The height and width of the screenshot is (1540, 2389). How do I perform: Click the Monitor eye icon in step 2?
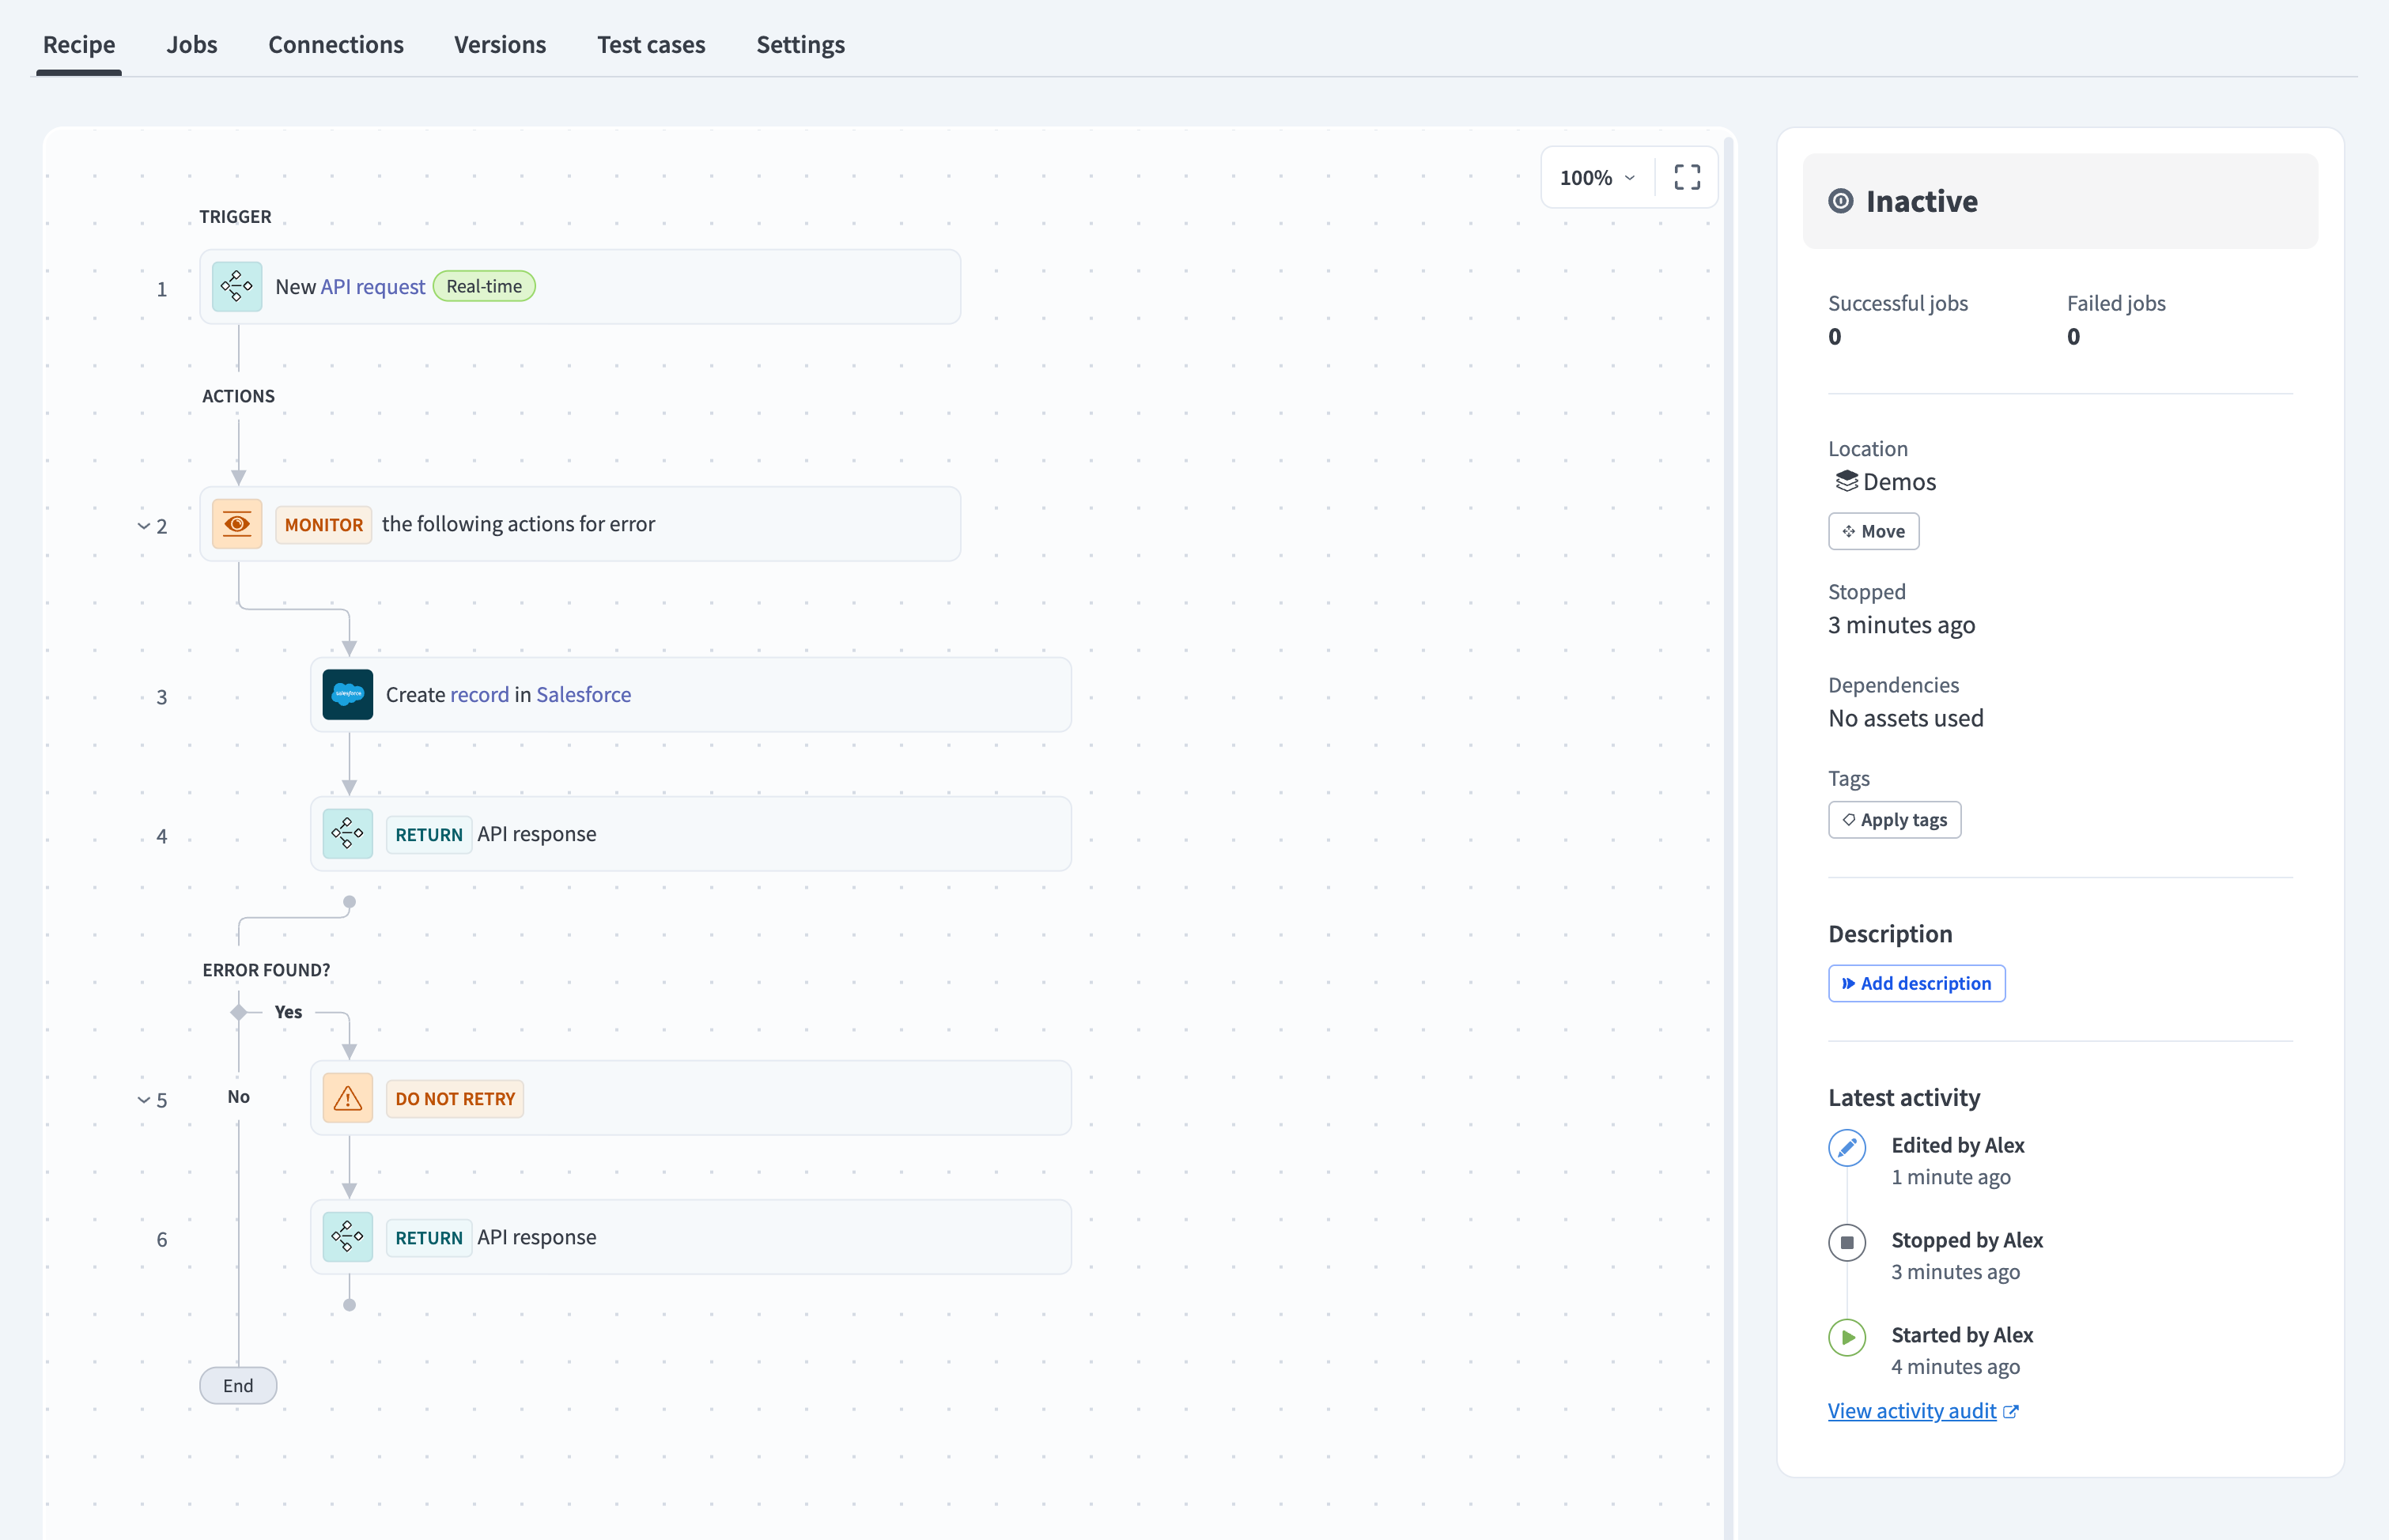[x=237, y=524]
